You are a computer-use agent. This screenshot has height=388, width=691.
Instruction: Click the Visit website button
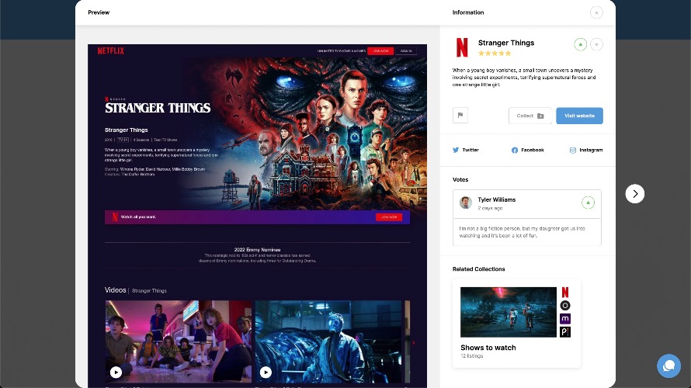coord(579,116)
